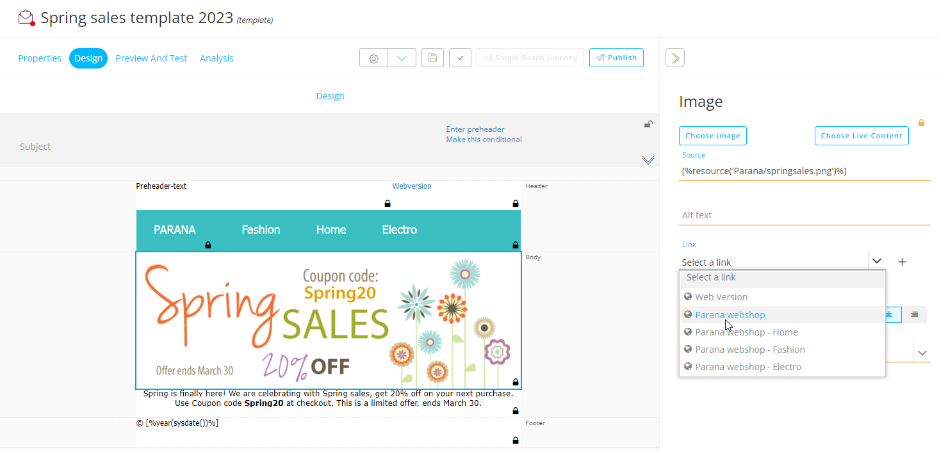Click the Choose Live Content button

coord(861,136)
